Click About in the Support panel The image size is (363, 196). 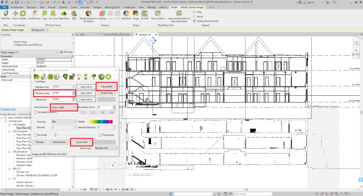pos(198,17)
